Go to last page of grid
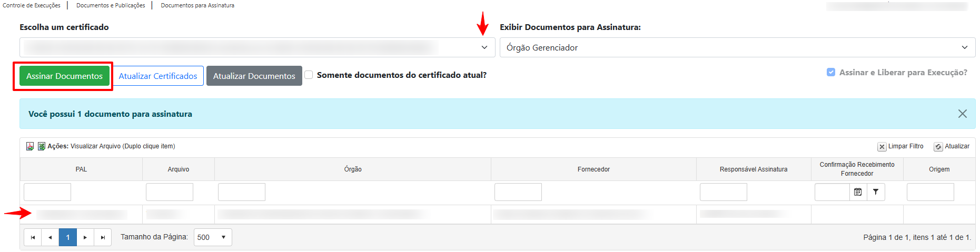This screenshot has width=980, height=252. pos(103,237)
